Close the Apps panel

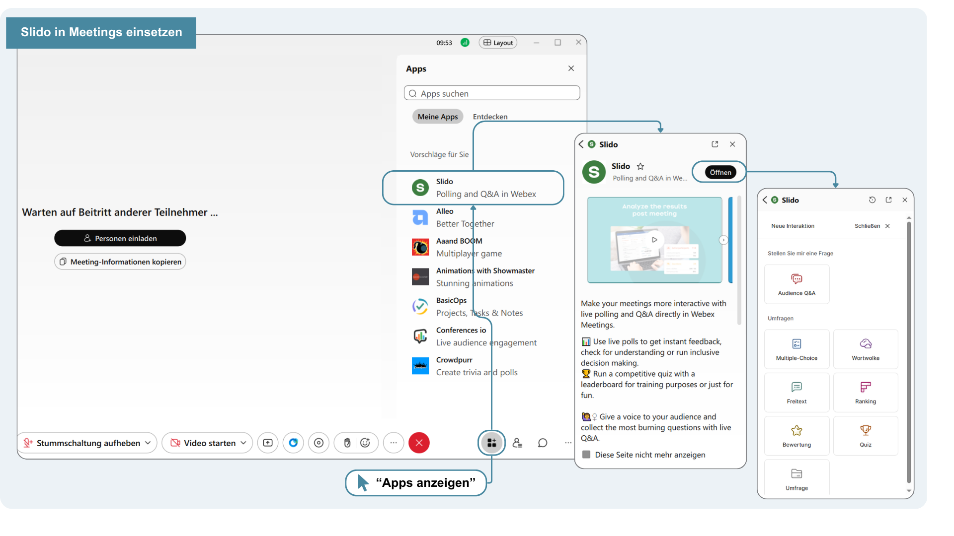click(571, 68)
